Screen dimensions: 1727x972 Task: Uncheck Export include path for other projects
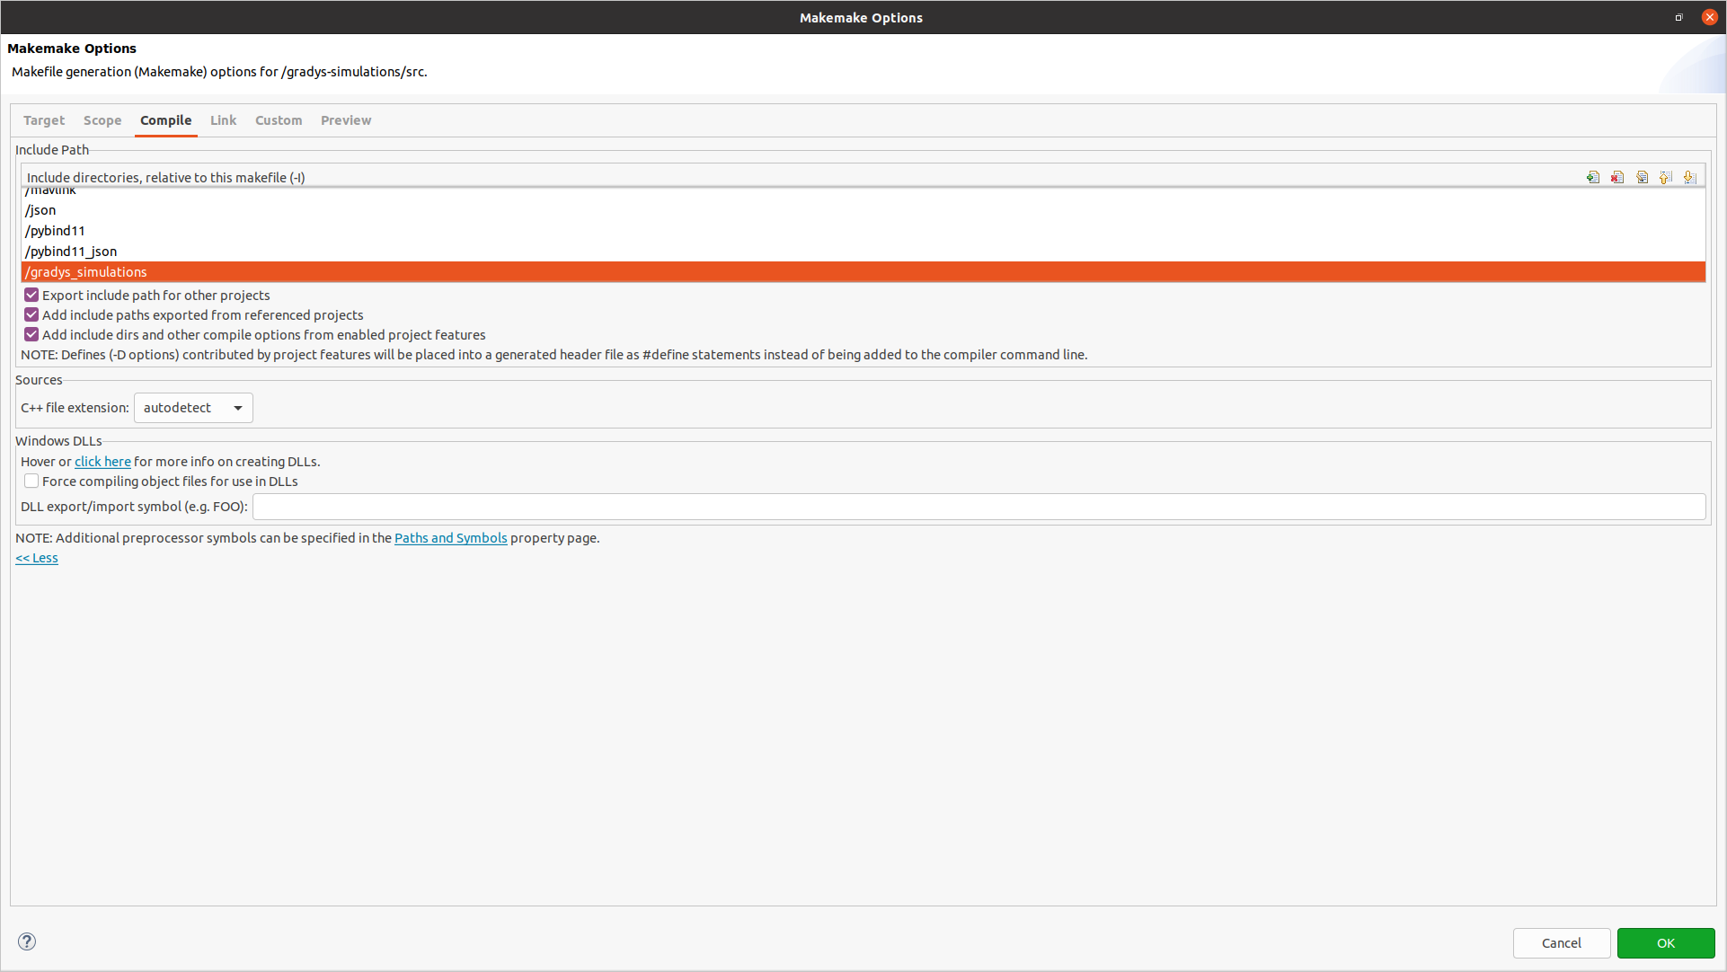(31, 295)
